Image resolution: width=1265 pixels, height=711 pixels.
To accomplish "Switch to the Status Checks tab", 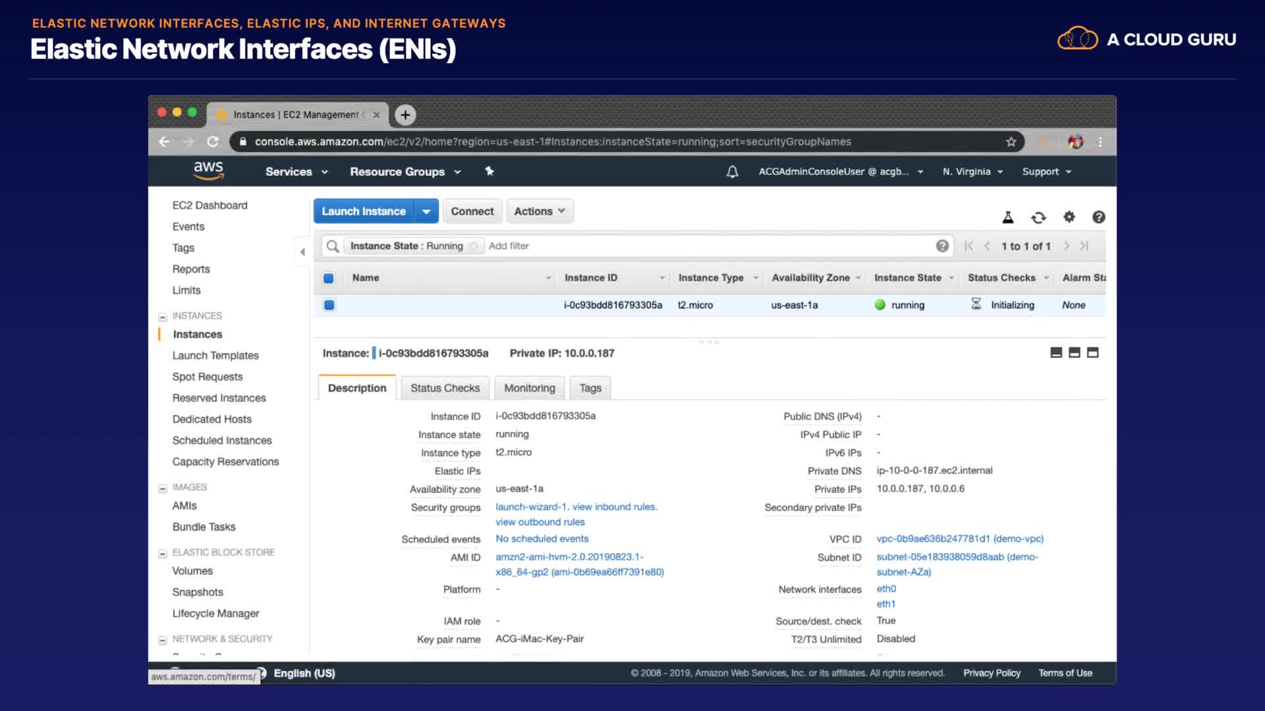I will 445,388.
